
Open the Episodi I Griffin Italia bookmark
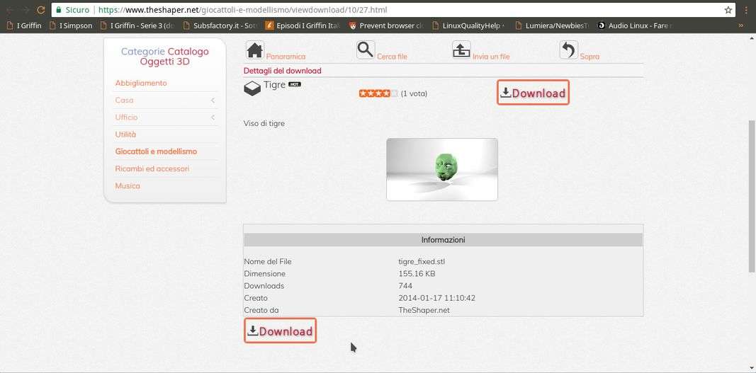click(303, 25)
